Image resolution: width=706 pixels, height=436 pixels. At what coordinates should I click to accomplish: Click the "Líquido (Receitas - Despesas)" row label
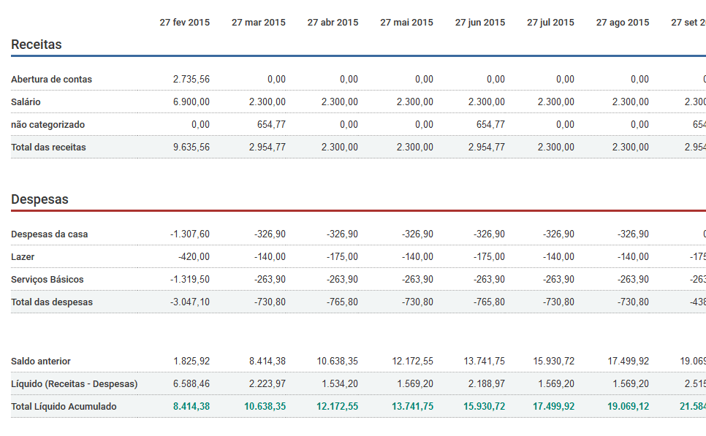[75, 384]
